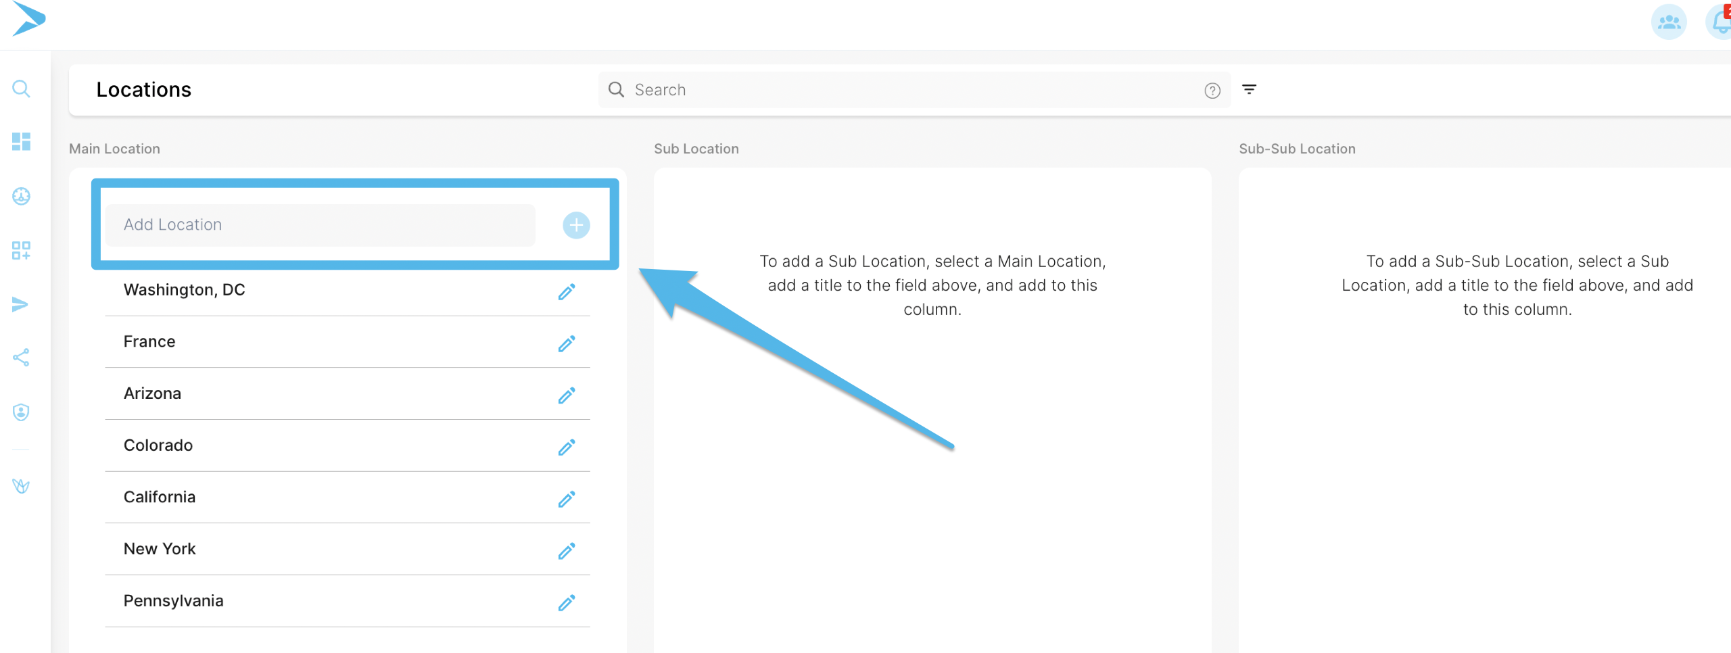Viewport: 1731px width, 653px height.
Task: Open the dashboard tiles icon in sidebar
Action: click(21, 141)
